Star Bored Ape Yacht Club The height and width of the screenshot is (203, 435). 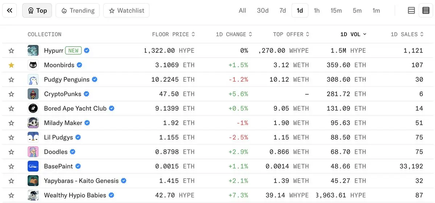[11, 108]
